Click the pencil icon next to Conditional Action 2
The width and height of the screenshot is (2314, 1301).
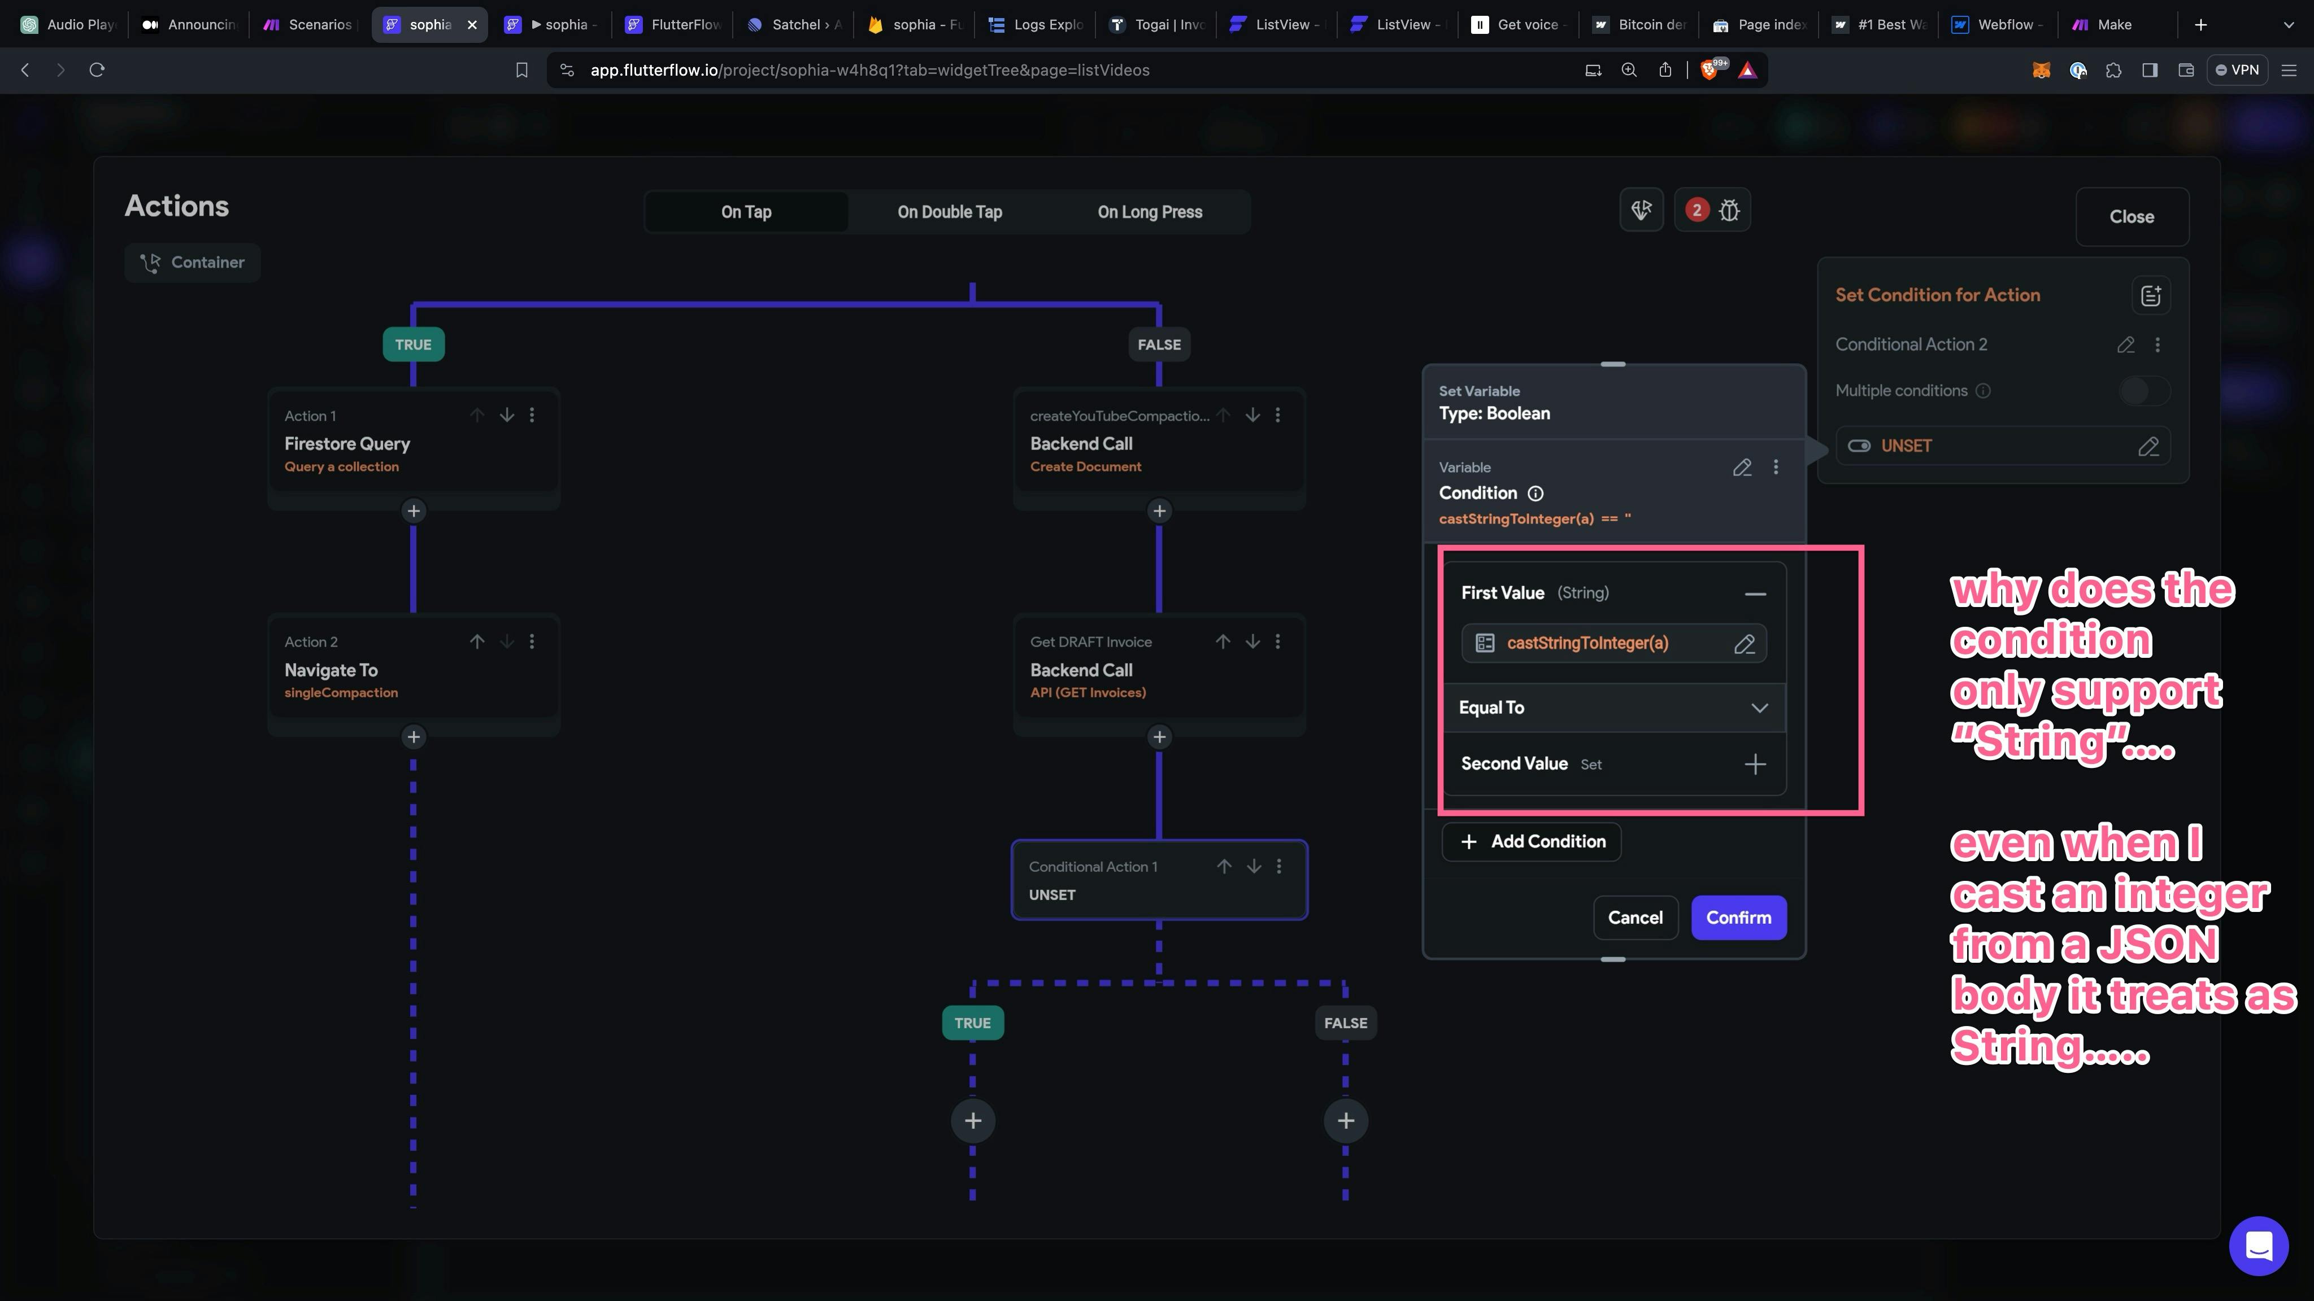click(2125, 345)
